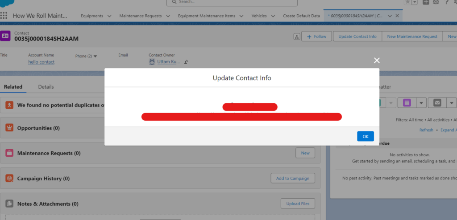Open the Trailhead guidance icon
457x220 pixels.
(x=436, y=2)
